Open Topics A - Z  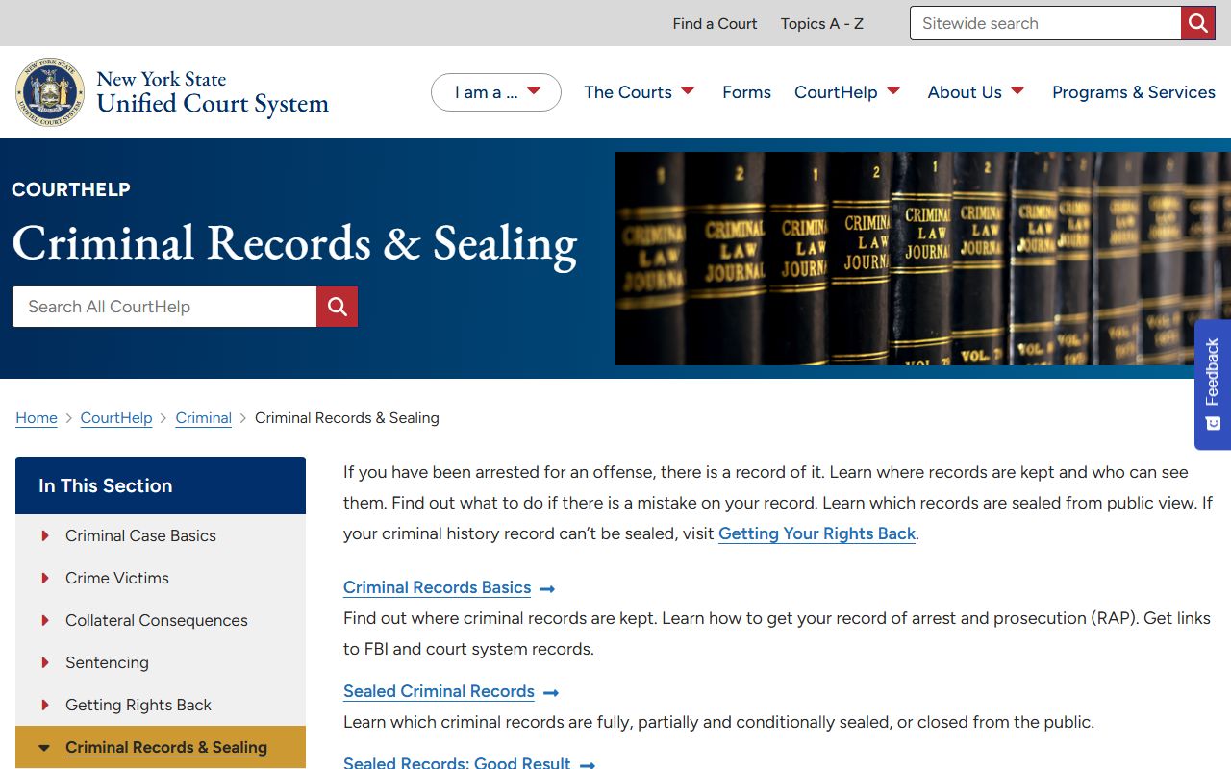[x=822, y=23]
